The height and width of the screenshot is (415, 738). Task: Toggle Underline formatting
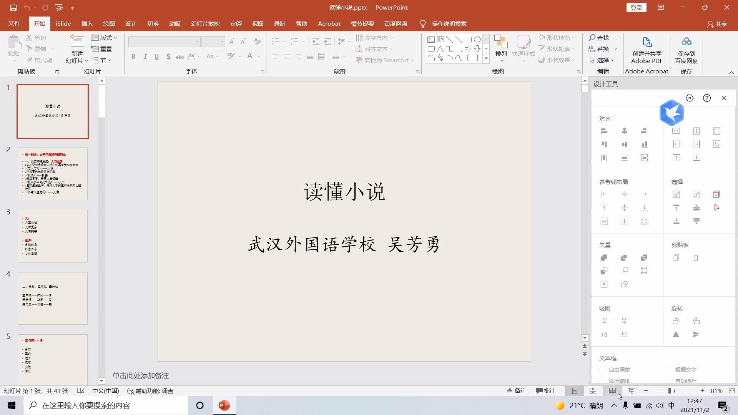point(156,56)
